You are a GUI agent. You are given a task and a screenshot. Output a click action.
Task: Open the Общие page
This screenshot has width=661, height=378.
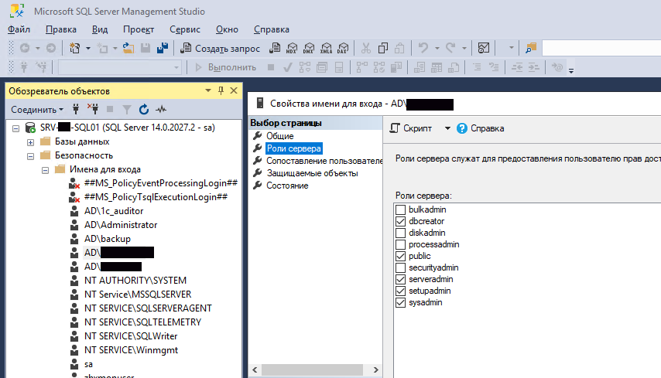point(280,136)
